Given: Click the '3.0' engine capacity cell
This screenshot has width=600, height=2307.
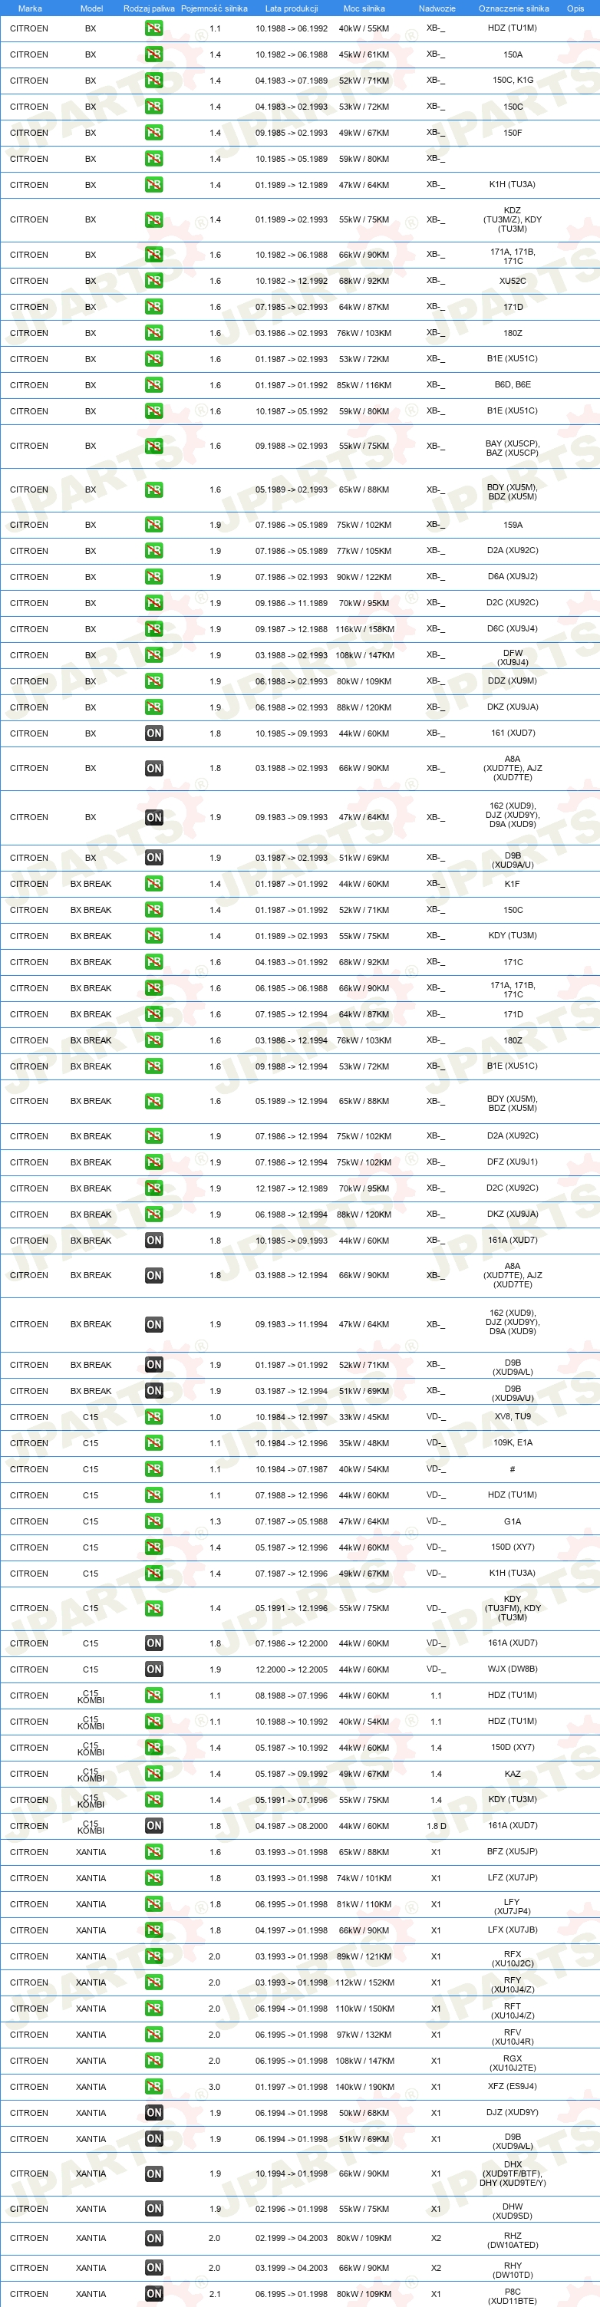Looking at the screenshot, I should point(215,2087).
